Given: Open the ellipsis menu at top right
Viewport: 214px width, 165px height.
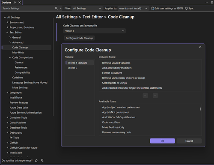Looking at the screenshot, I should pos(207,3).
